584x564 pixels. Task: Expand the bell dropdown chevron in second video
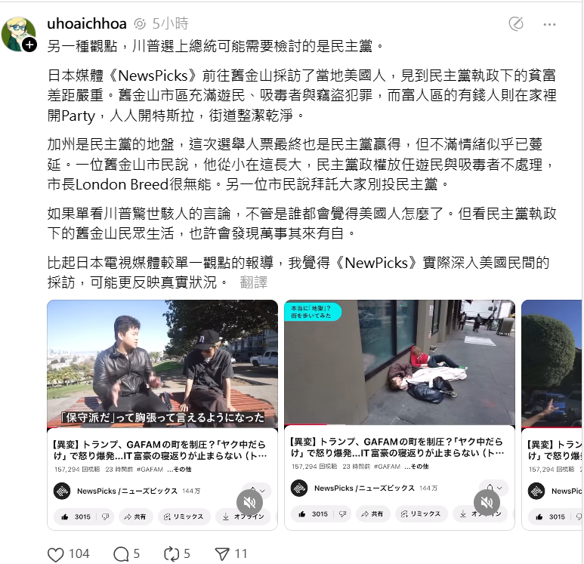click(x=499, y=488)
